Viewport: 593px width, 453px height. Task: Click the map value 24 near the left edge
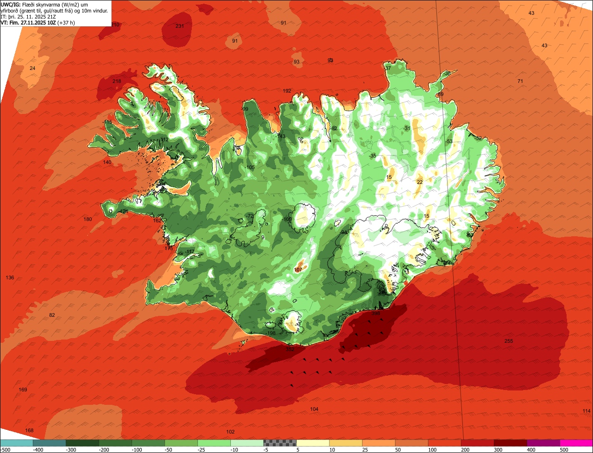click(x=32, y=68)
